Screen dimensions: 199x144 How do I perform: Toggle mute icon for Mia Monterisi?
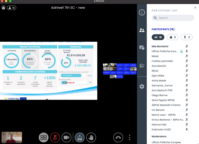point(187,46)
